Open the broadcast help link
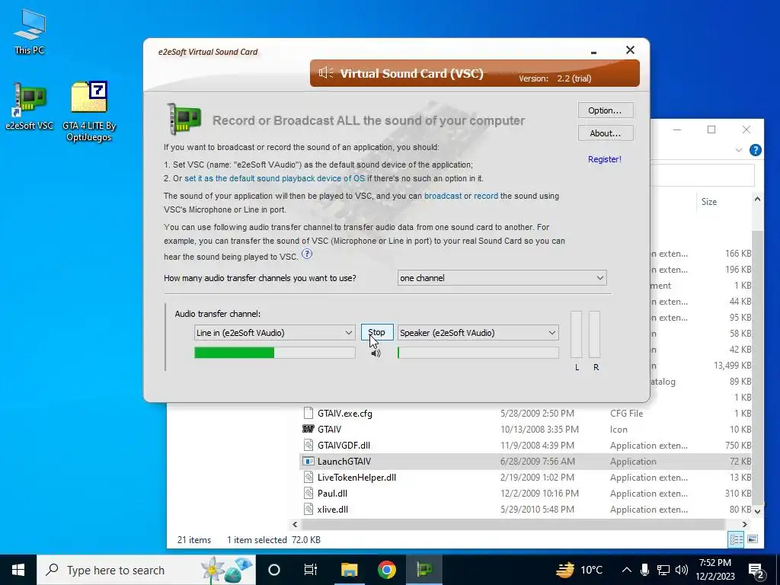780x585 pixels. 443,196
